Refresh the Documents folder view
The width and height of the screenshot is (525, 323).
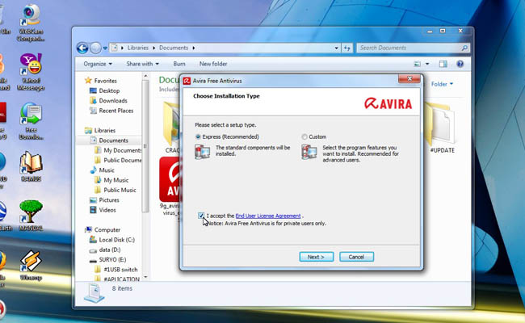(x=346, y=48)
